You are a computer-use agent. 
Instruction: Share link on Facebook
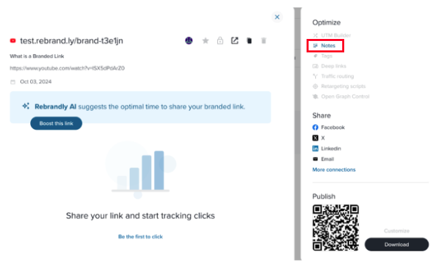329,127
